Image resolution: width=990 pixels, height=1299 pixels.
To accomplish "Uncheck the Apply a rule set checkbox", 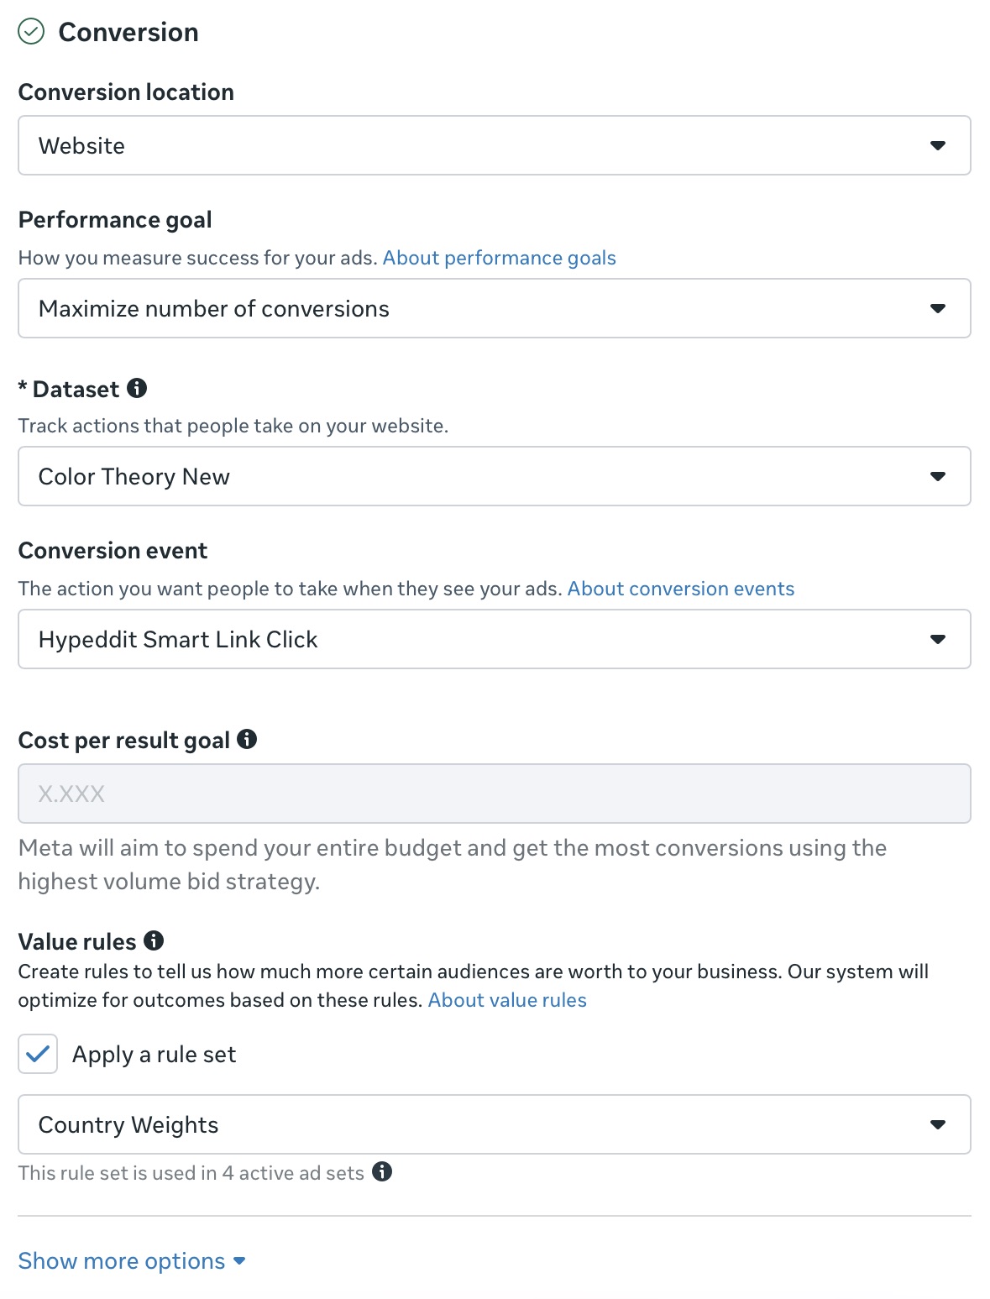I will coord(37,1054).
